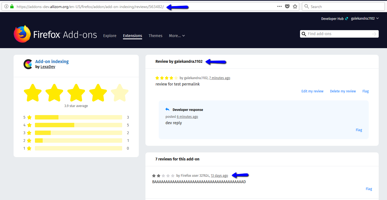The image size is (387, 200).
Task: Click the green secure padlock icon
Action: 12,7
